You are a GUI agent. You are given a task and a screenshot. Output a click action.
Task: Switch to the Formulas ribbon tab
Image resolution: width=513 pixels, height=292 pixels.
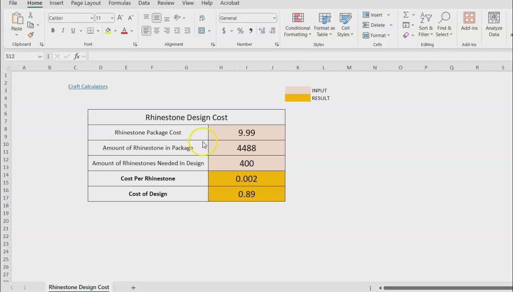click(119, 3)
